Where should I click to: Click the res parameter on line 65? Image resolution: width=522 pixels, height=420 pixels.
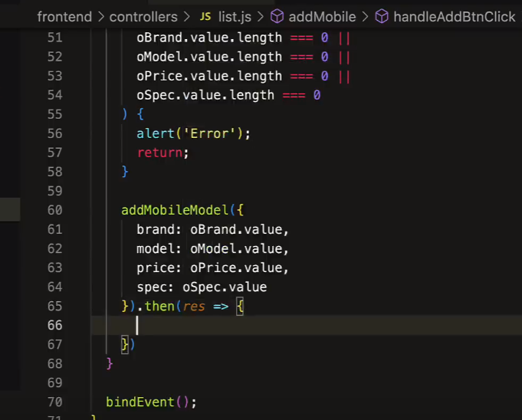point(194,307)
